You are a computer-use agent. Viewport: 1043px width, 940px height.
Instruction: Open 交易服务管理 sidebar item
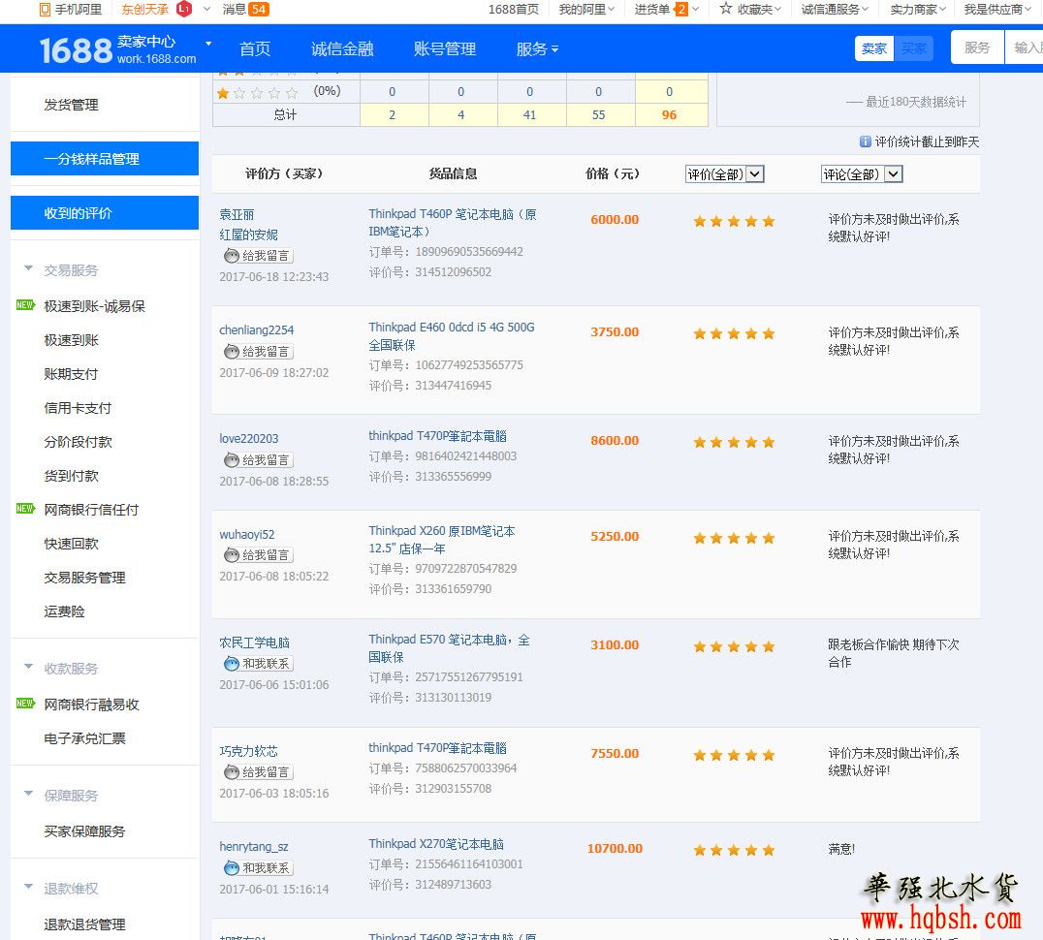tap(84, 577)
